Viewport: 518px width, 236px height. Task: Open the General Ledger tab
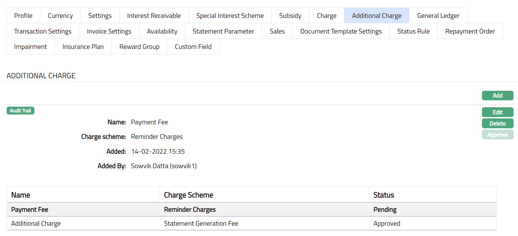click(438, 16)
